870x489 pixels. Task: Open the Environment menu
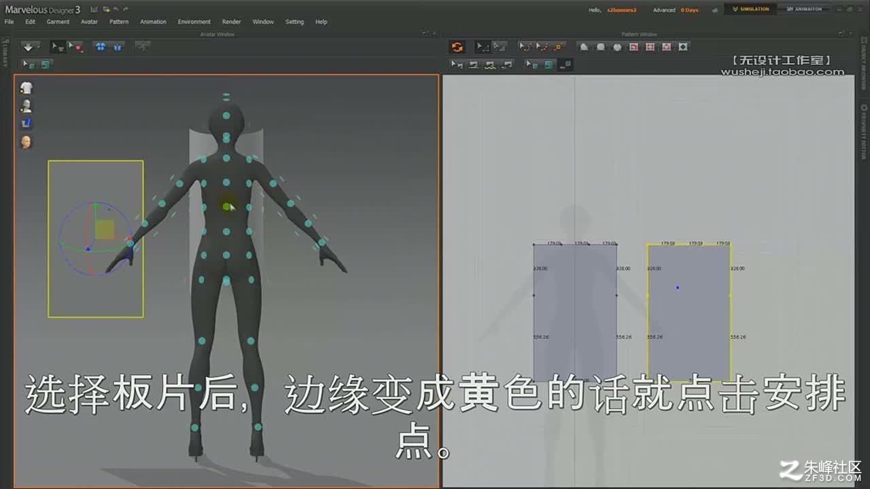pos(194,22)
